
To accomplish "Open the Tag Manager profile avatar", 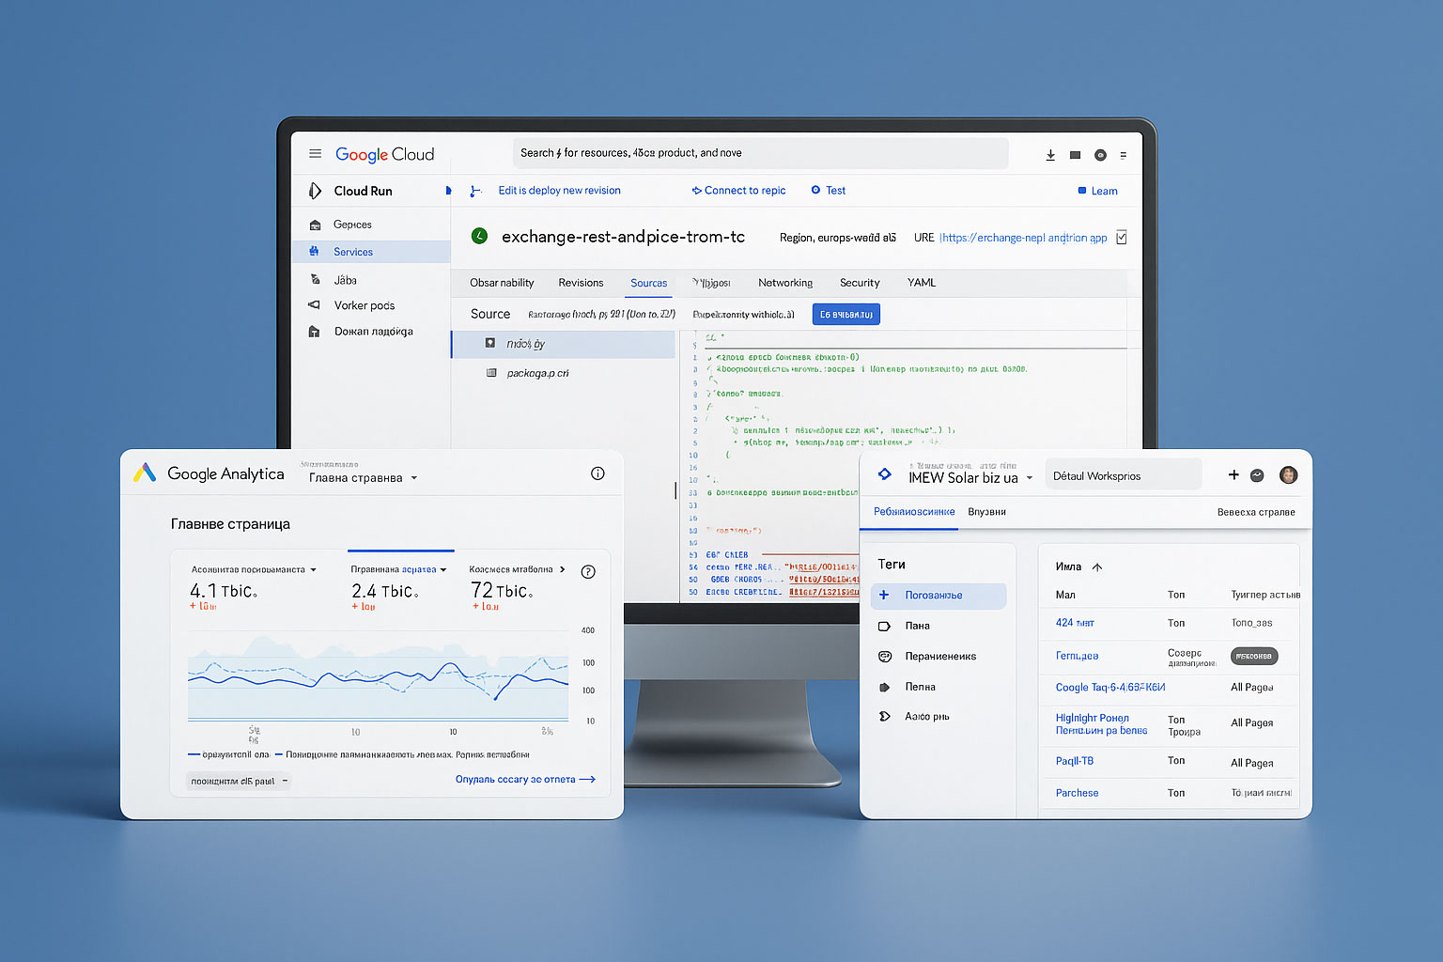I will [1288, 474].
